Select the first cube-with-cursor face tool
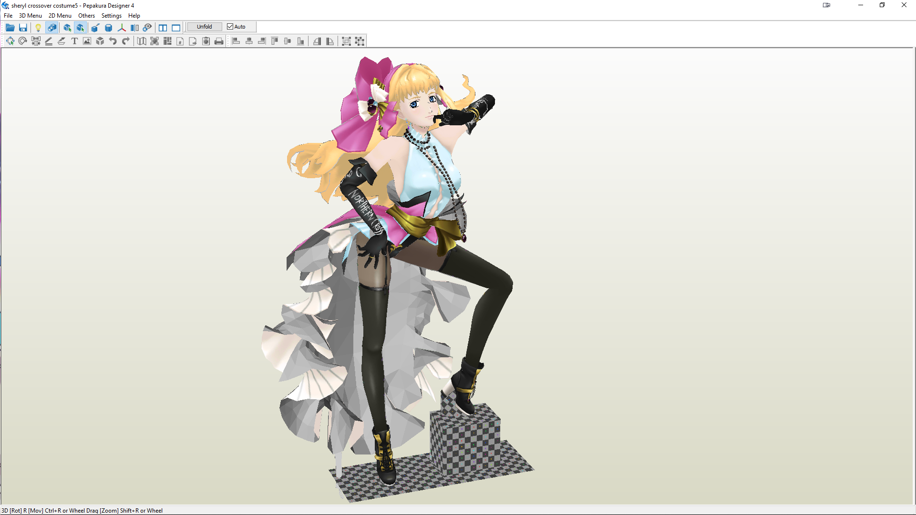Image resolution: width=916 pixels, height=515 pixels. pyautogui.click(x=67, y=27)
